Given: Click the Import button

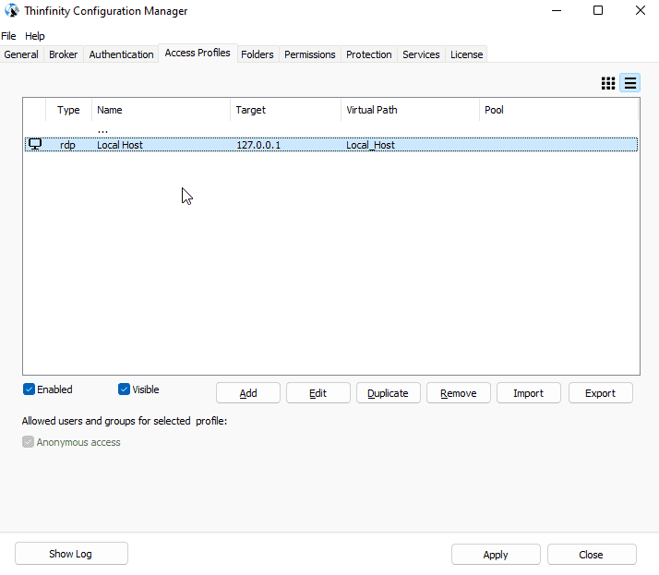Looking at the screenshot, I should (x=529, y=393).
